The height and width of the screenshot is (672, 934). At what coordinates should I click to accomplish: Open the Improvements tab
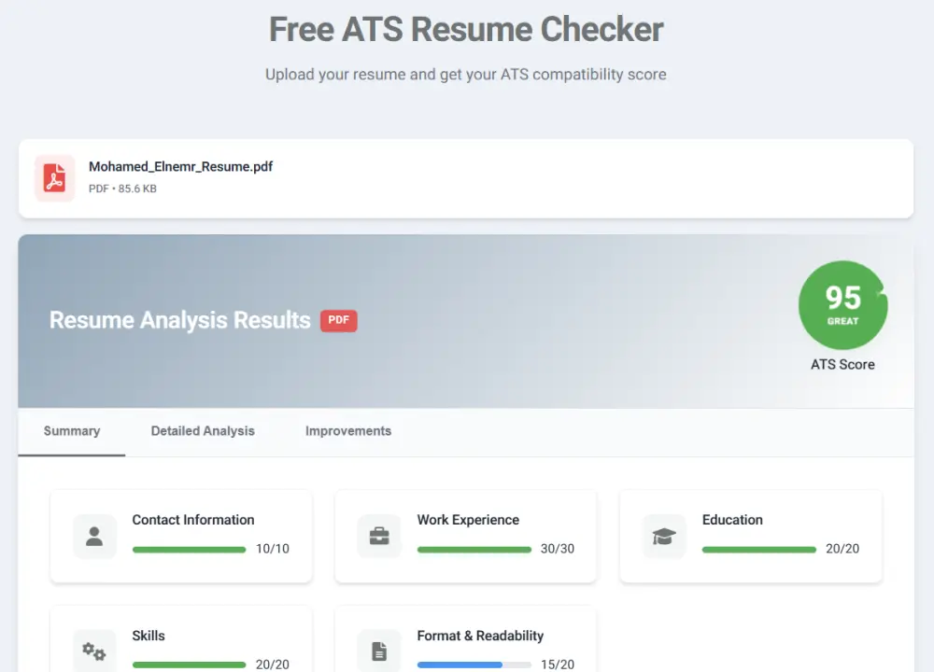pos(347,431)
